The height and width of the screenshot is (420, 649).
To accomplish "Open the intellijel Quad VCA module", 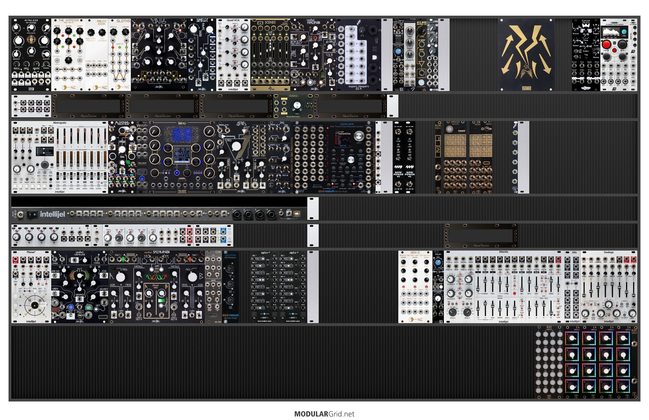I will tap(233, 55).
